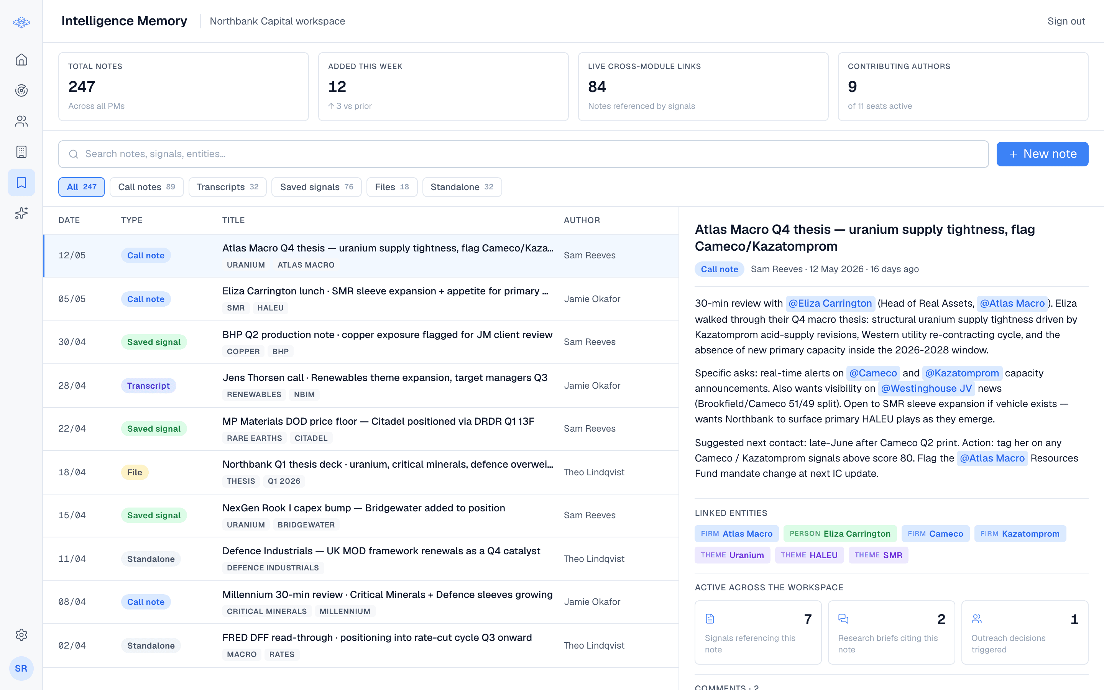Click the SR user avatar
Screen dimensions: 1104x690
pos(21,669)
